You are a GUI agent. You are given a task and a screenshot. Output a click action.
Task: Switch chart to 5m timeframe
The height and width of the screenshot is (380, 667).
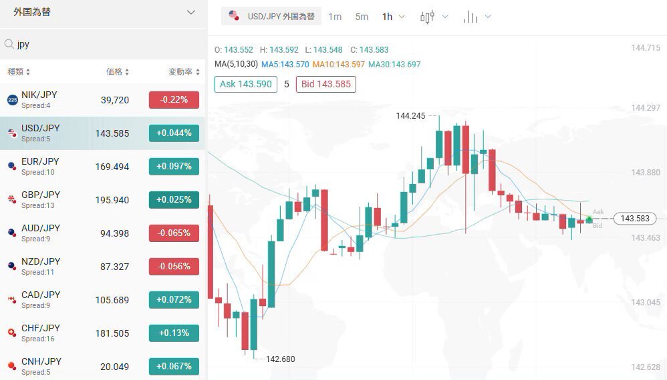coord(362,17)
